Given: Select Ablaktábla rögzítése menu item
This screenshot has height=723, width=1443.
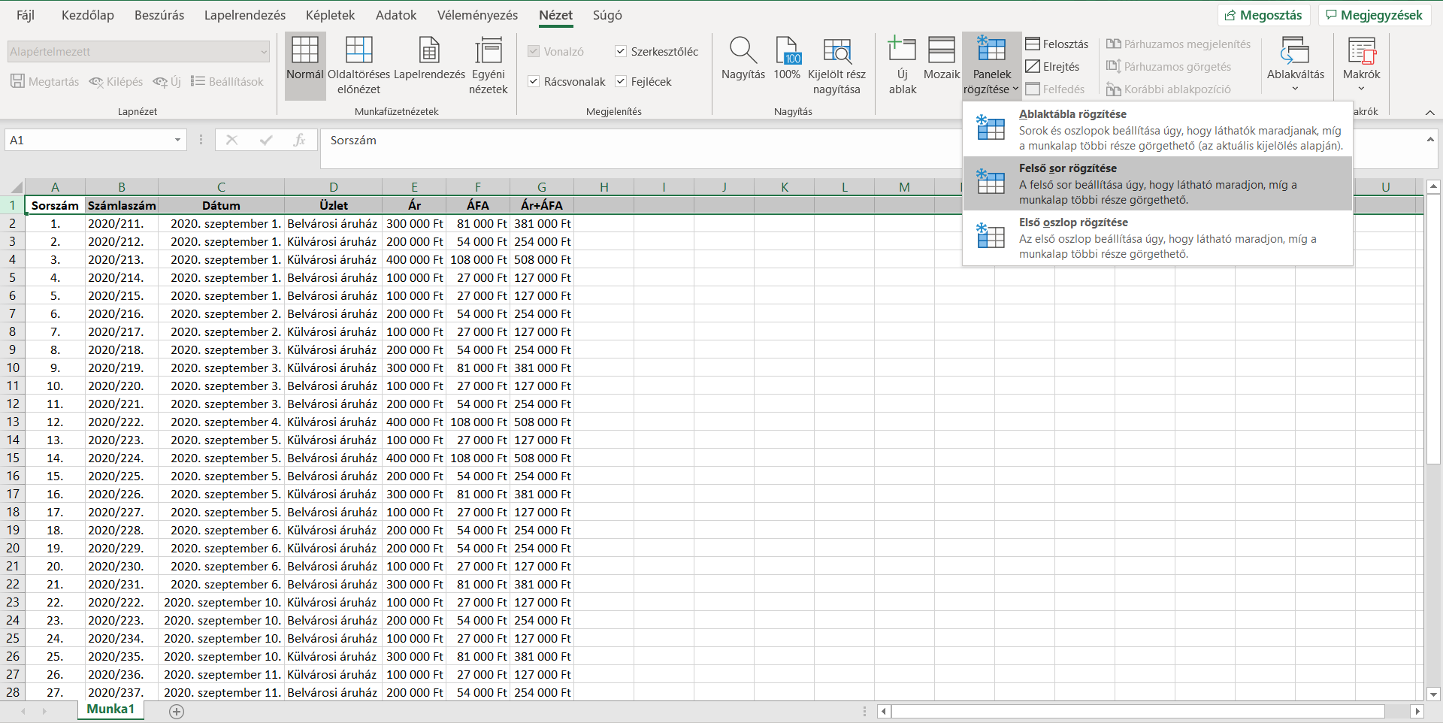Looking at the screenshot, I should click(x=1157, y=129).
